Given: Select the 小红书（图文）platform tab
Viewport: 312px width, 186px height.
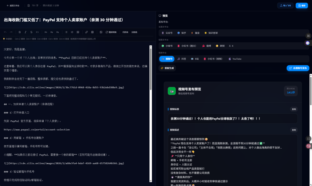Looking at the screenshot, I should pyautogui.click(x=187, y=46).
